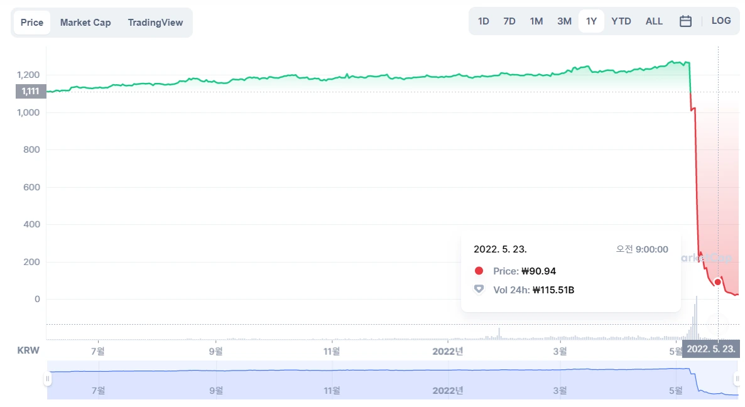Viewport: 745px width, 407px height.
Task: Select the Price tab
Action: click(x=32, y=23)
